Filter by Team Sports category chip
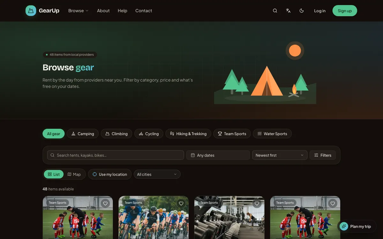383x239 pixels. 232,134
